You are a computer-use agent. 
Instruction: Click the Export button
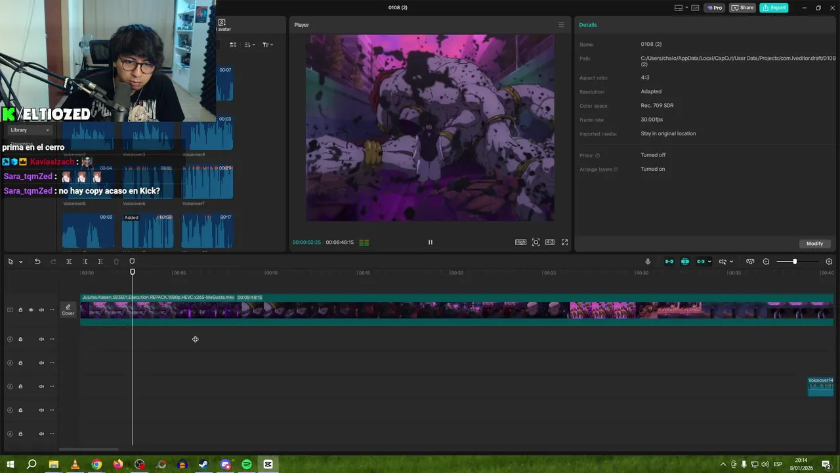(x=774, y=8)
